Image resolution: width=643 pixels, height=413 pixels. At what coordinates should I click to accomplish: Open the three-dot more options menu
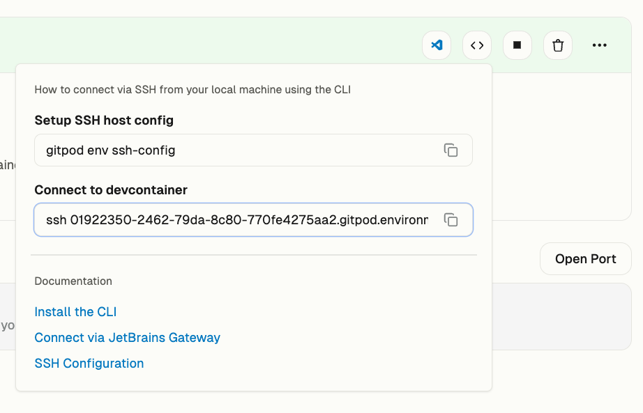tap(600, 45)
